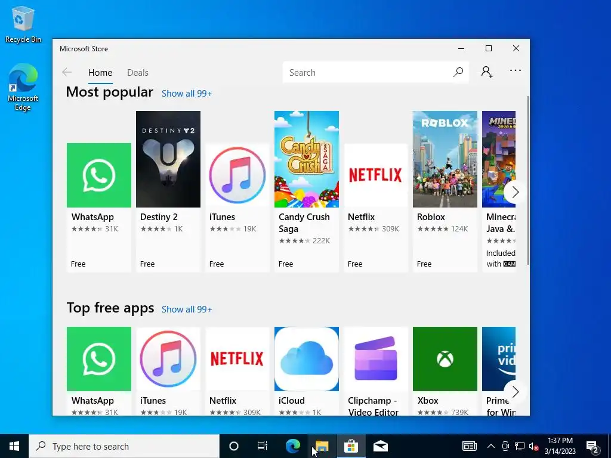Select the iTunes icon in Top free apps
This screenshot has height=458, width=611.
(x=168, y=358)
